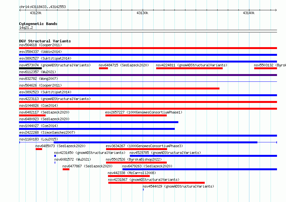
Task: Click the red bar under nsv4224811
Action: coord(189,68)
